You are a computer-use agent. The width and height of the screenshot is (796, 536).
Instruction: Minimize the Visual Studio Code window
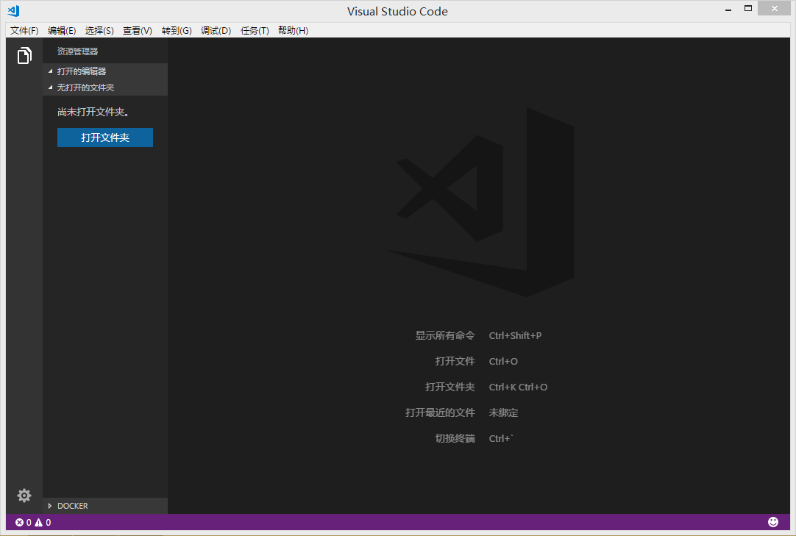728,9
